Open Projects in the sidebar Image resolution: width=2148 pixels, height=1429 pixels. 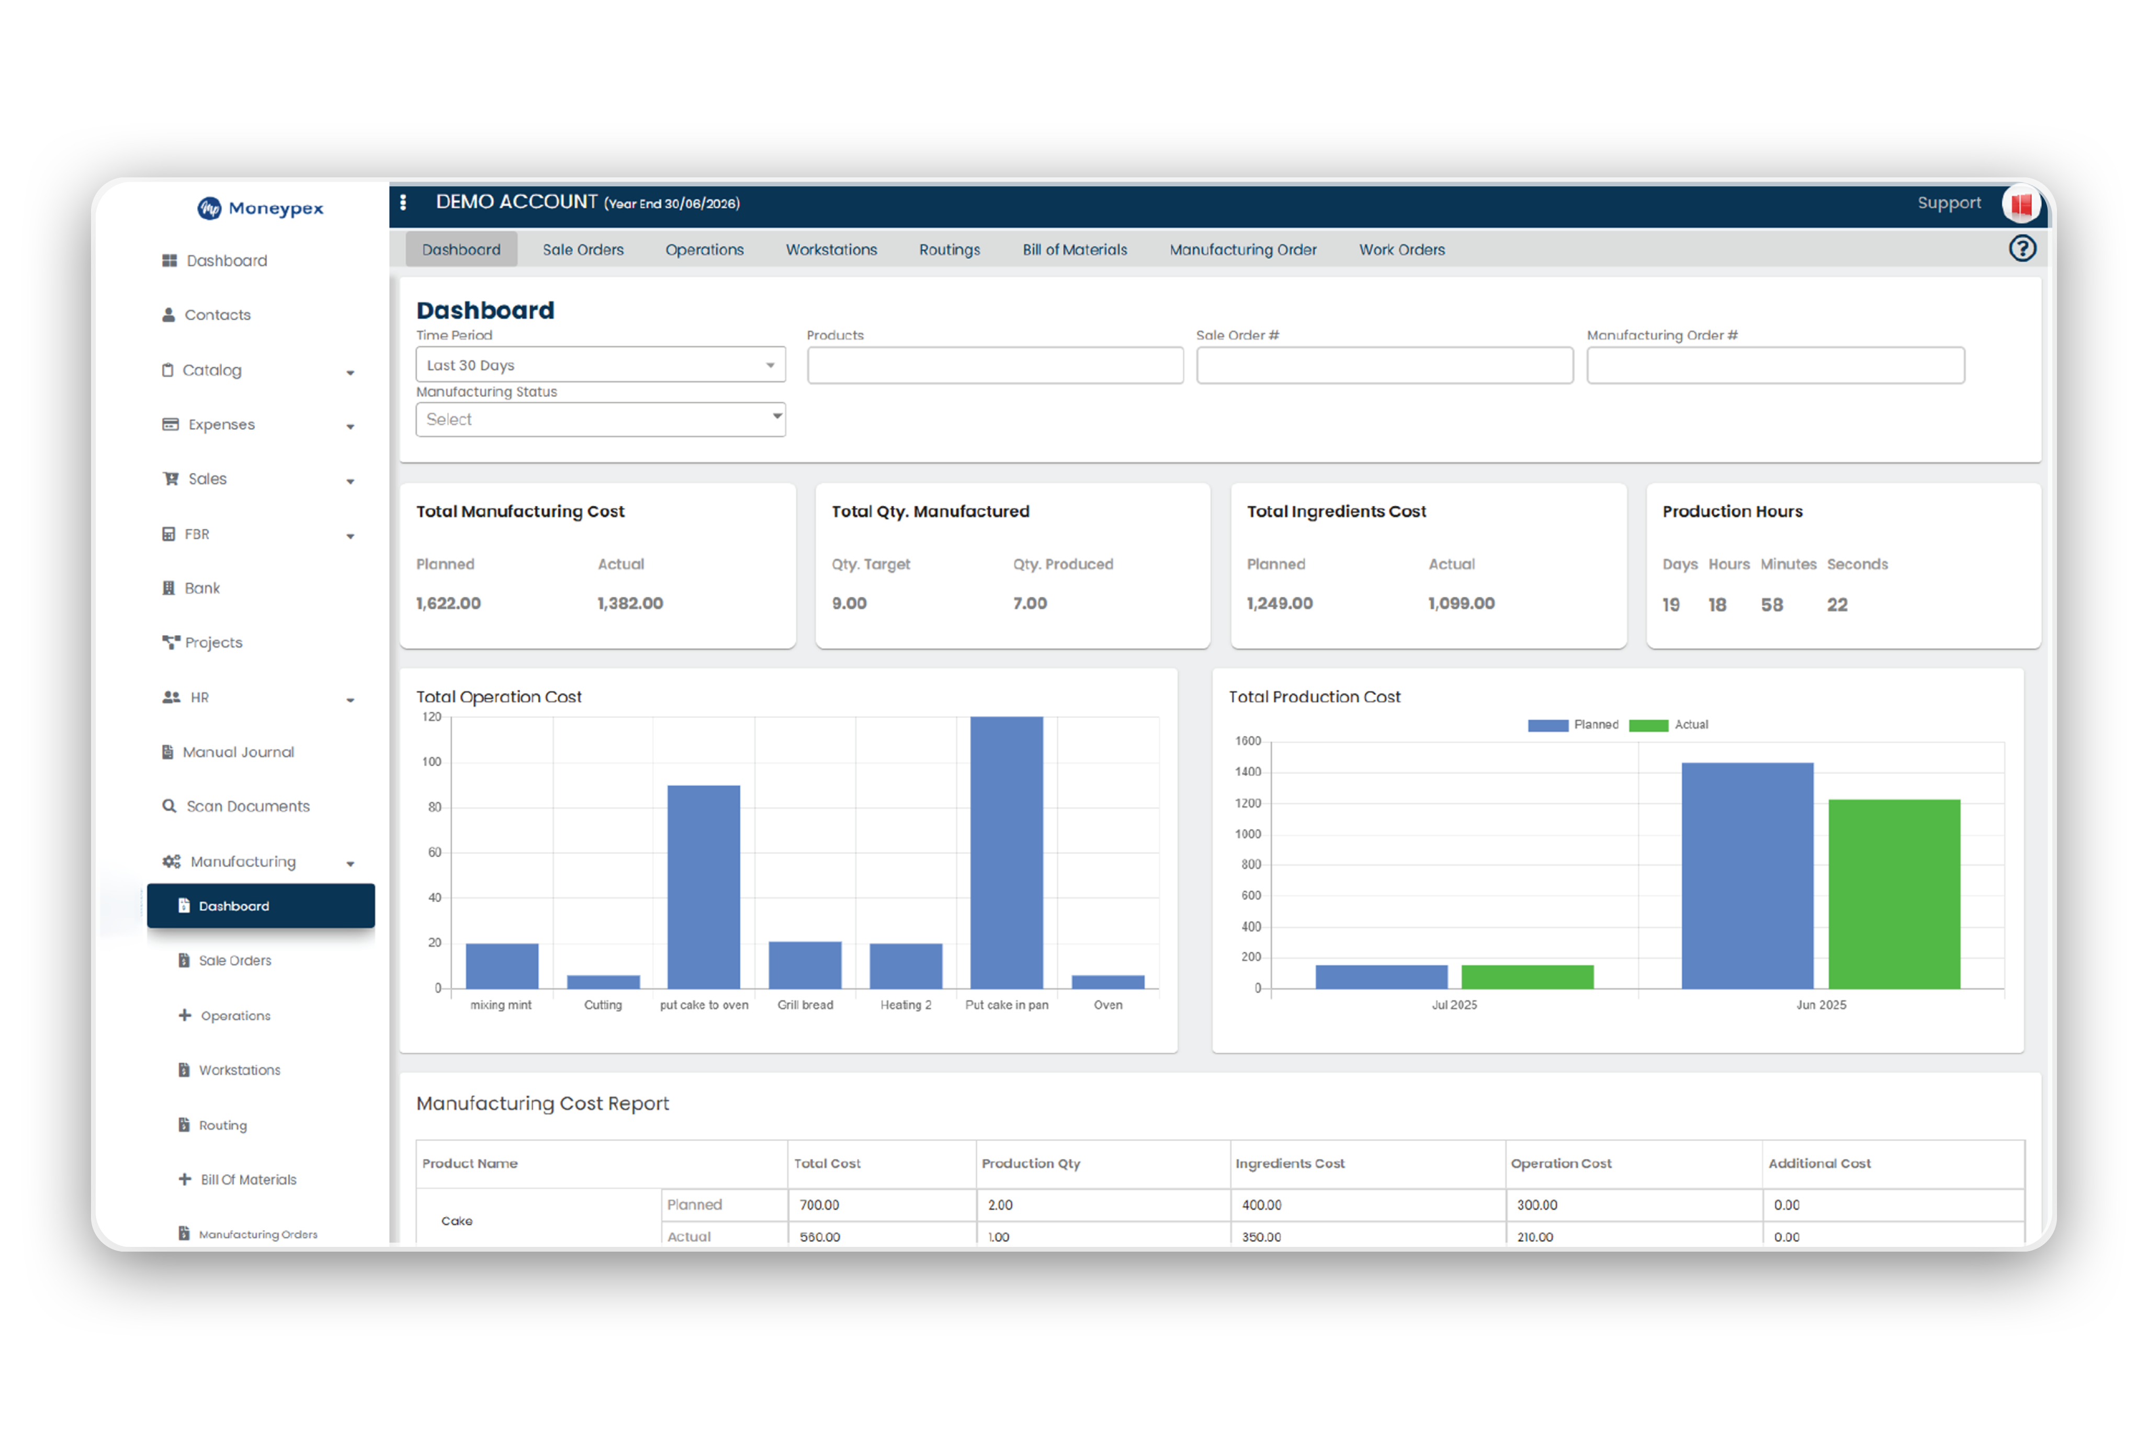click(x=213, y=642)
